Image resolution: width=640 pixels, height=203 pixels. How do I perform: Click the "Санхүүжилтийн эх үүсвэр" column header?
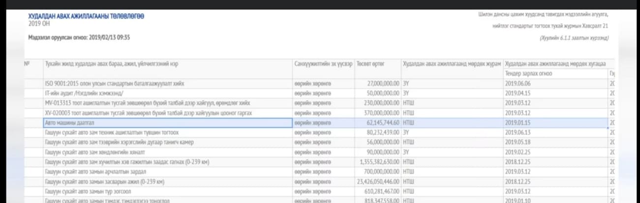click(x=323, y=64)
